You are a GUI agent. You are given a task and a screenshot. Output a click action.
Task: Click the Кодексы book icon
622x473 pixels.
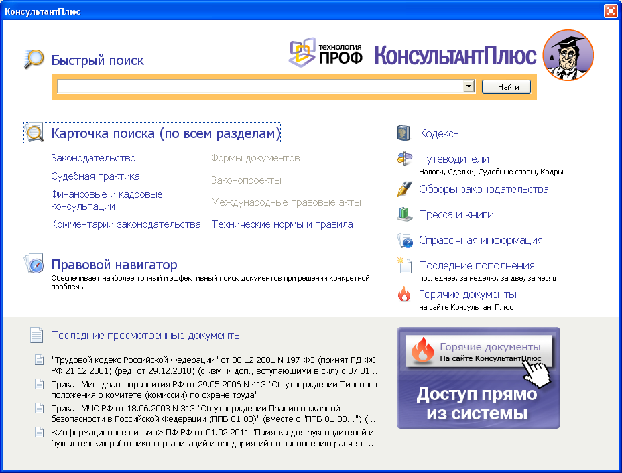click(403, 133)
